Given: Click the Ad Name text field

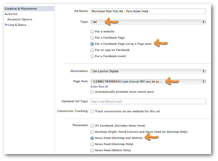Looking at the screenshot, I should click(x=148, y=11).
